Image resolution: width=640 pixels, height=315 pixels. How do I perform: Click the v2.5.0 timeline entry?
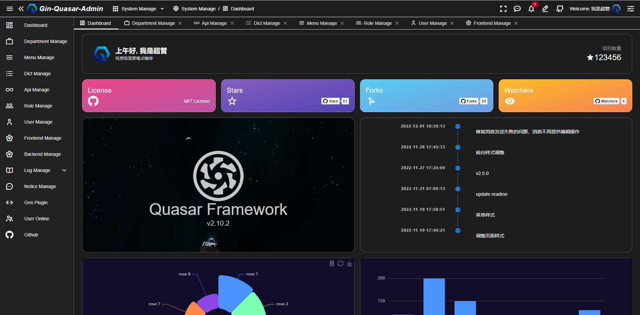[482, 173]
